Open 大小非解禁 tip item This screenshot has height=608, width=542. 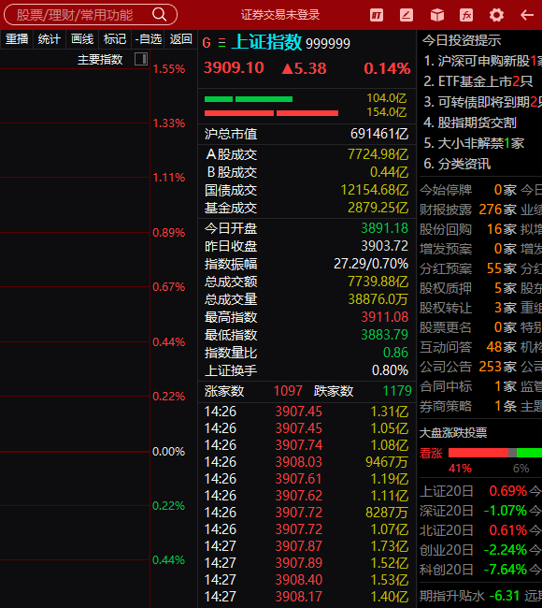coord(474,143)
